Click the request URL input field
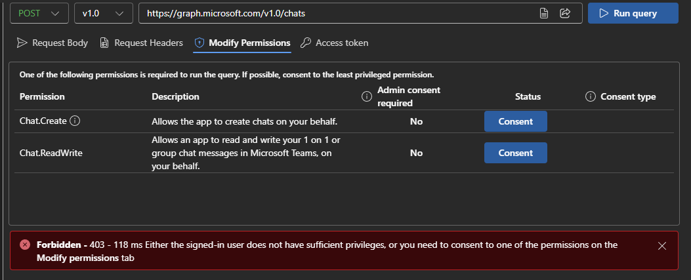Screen dimensions: 691x280 (x=328, y=13)
